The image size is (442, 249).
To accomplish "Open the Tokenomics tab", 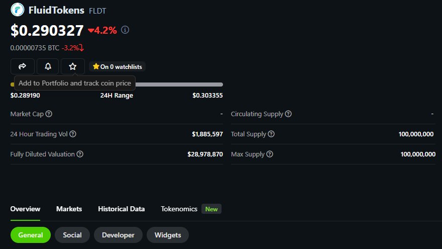I will [179, 209].
